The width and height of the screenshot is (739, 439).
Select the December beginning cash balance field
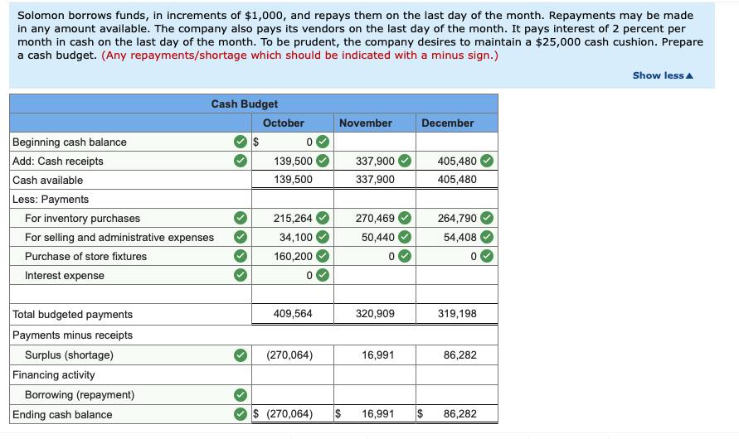click(457, 142)
